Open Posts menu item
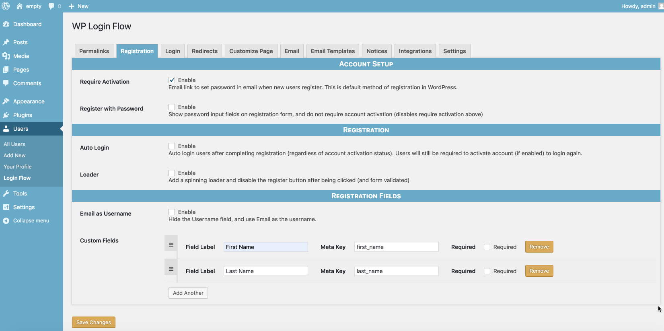664x331 pixels. [31, 42]
